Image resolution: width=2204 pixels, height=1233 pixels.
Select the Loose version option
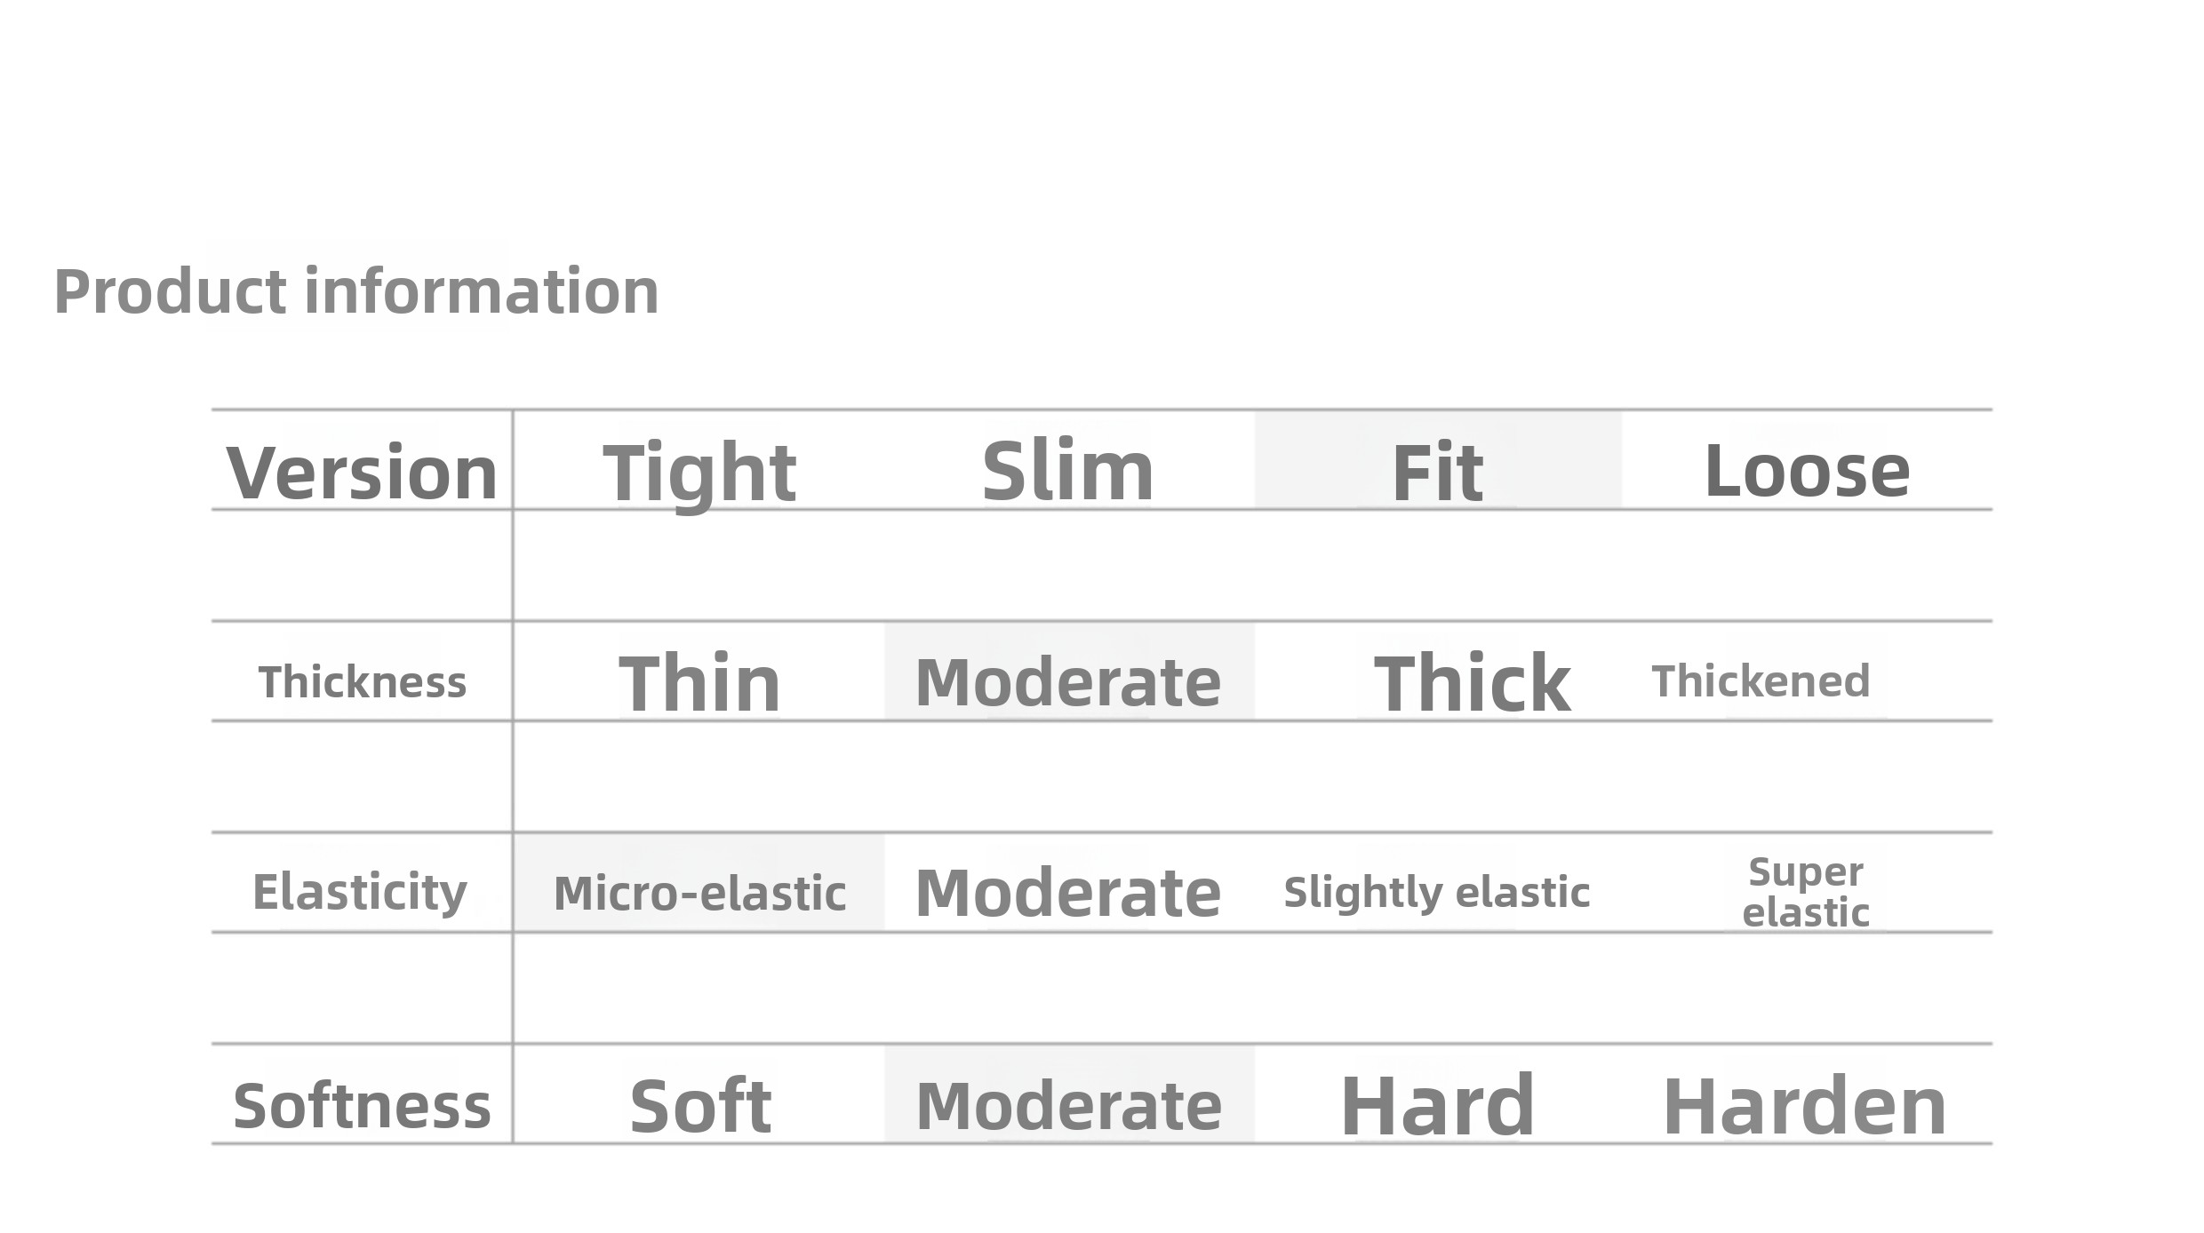[1807, 471]
